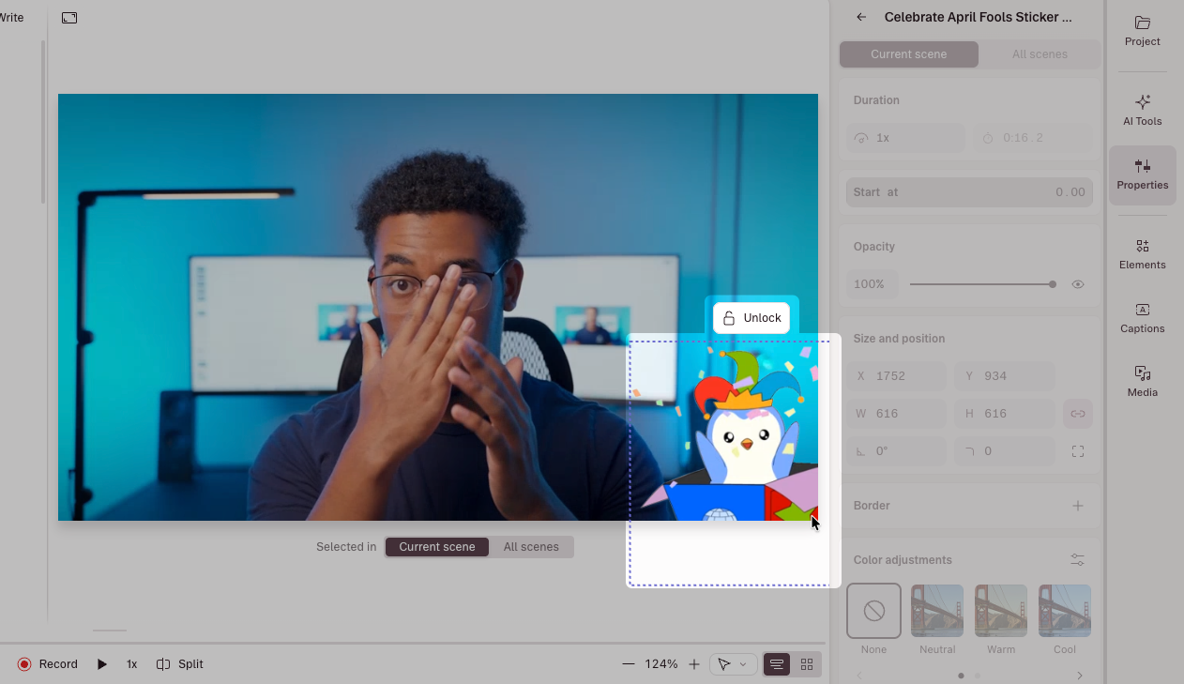Click the Opacity slider
This screenshot has width=1184, height=684.
(x=982, y=283)
